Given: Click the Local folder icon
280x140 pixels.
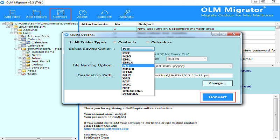Looking at the screenshot, I should pos(20,33).
